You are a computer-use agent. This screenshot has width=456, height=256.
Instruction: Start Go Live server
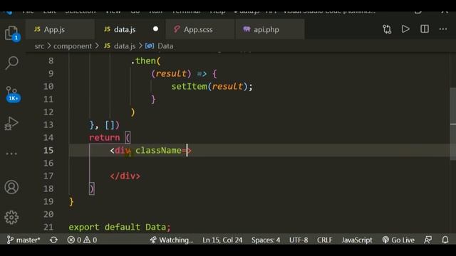tap(398, 240)
